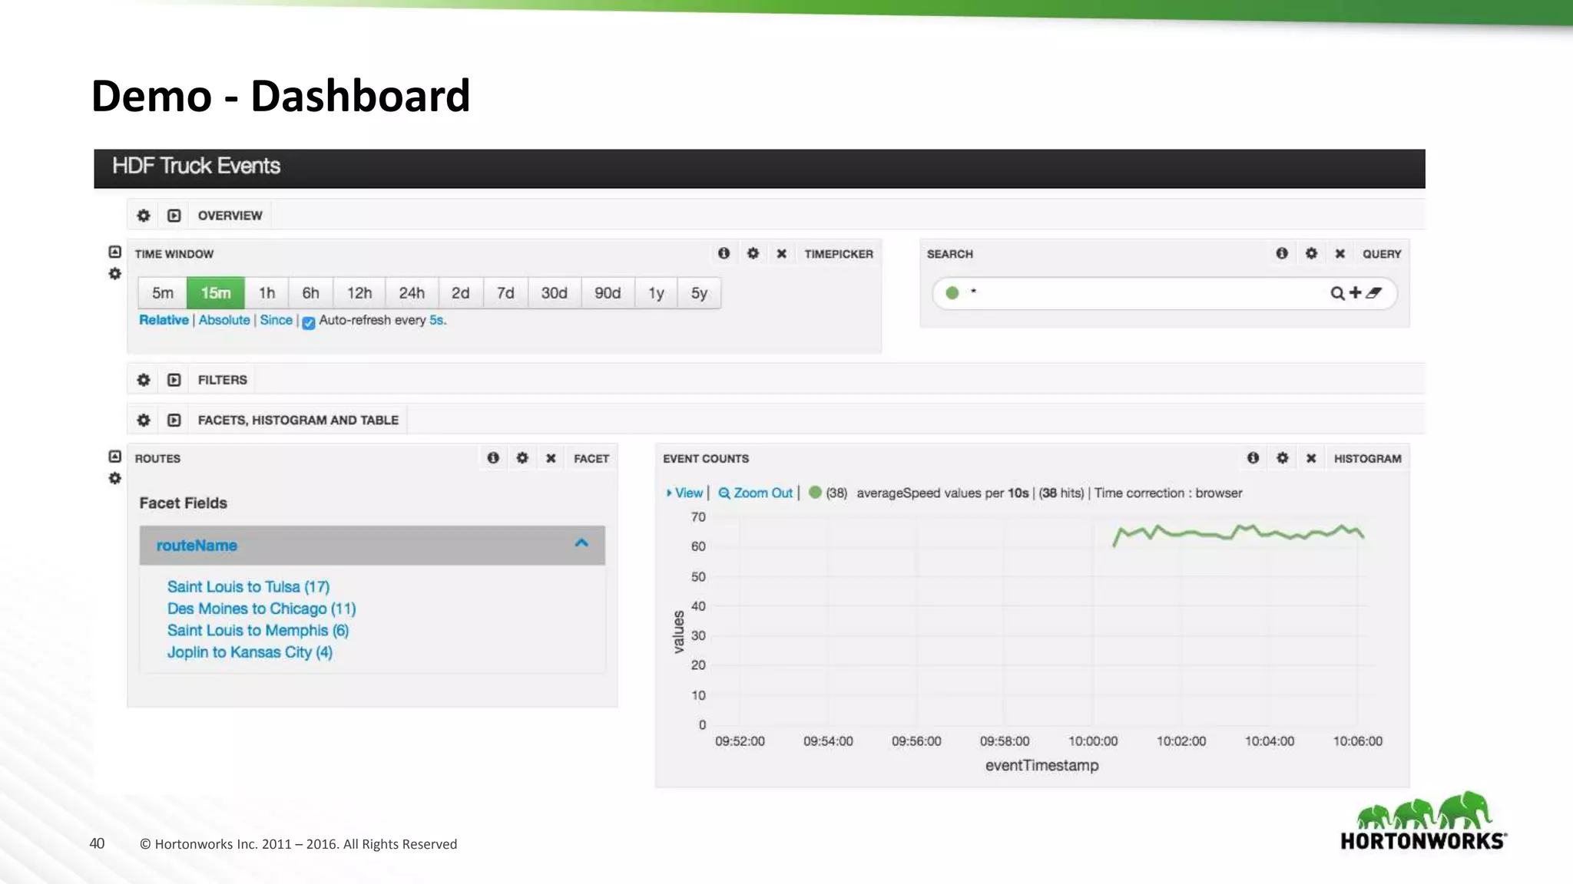Switch to Relative time mode
Image resolution: width=1573 pixels, height=884 pixels.
pyautogui.click(x=164, y=320)
